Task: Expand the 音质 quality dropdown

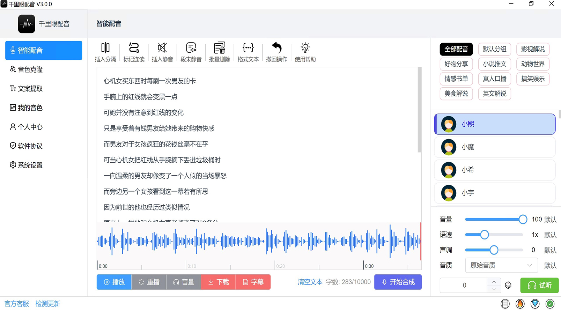Action: pyautogui.click(x=501, y=265)
